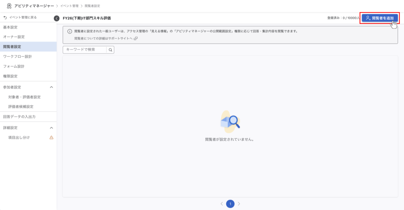This screenshot has height=210, width=404.
Task: Click the 閲覧者を追加 button
Action: point(380,18)
